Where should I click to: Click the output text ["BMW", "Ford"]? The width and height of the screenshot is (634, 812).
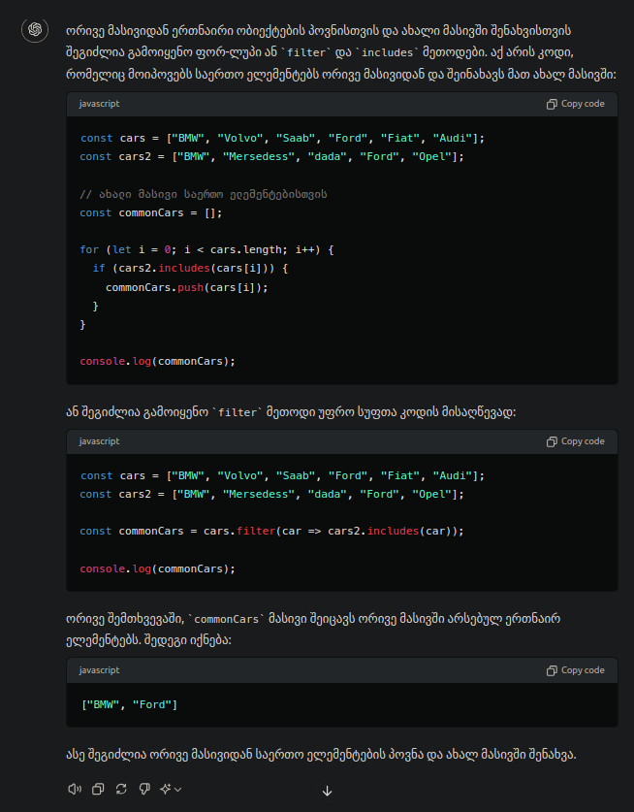click(x=129, y=705)
